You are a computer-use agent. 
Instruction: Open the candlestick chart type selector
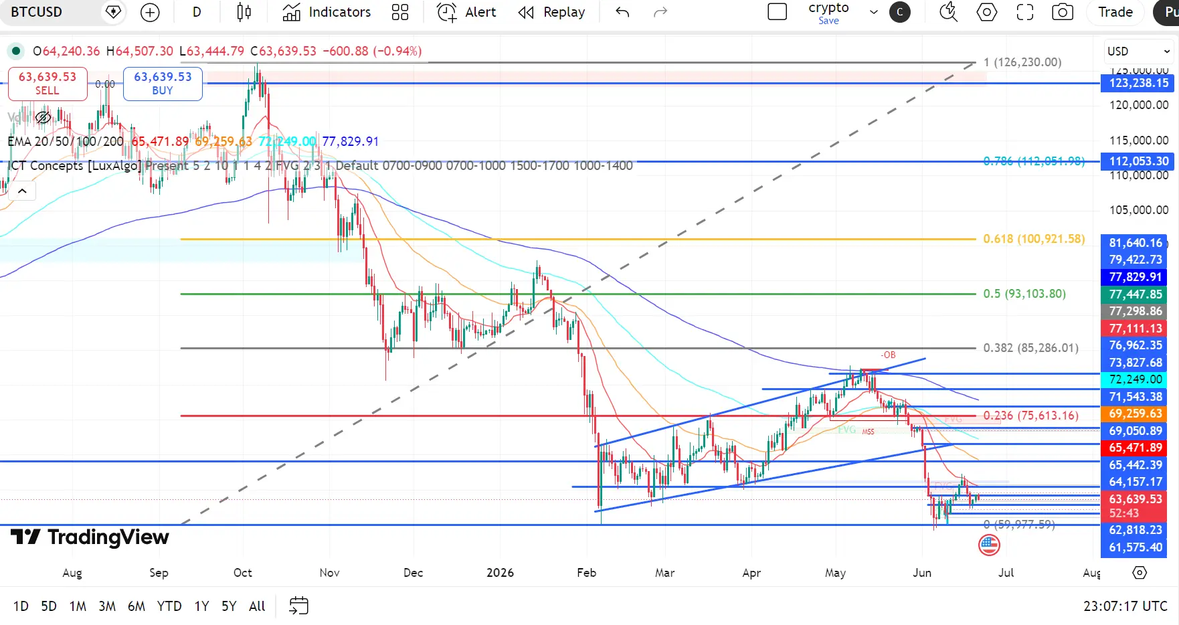click(x=244, y=12)
